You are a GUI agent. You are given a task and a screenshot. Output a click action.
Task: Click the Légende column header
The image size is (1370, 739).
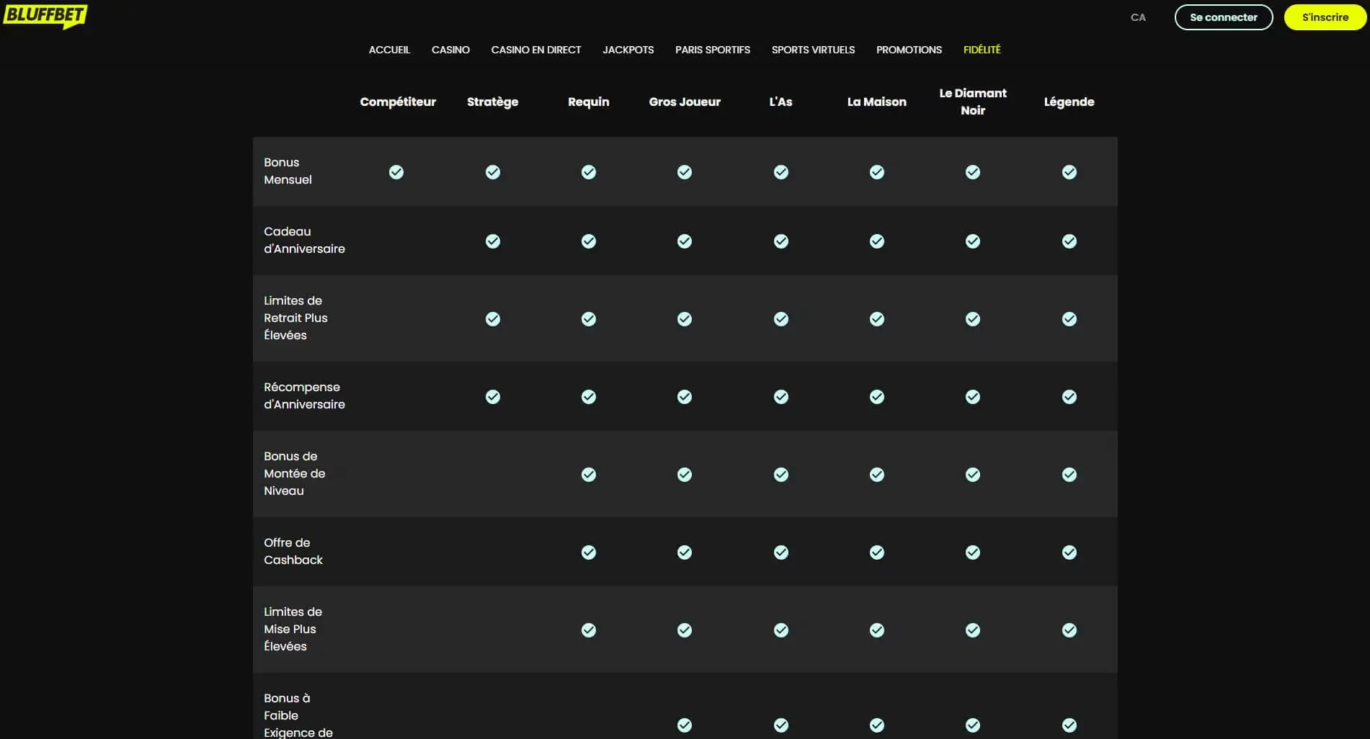[x=1069, y=102]
